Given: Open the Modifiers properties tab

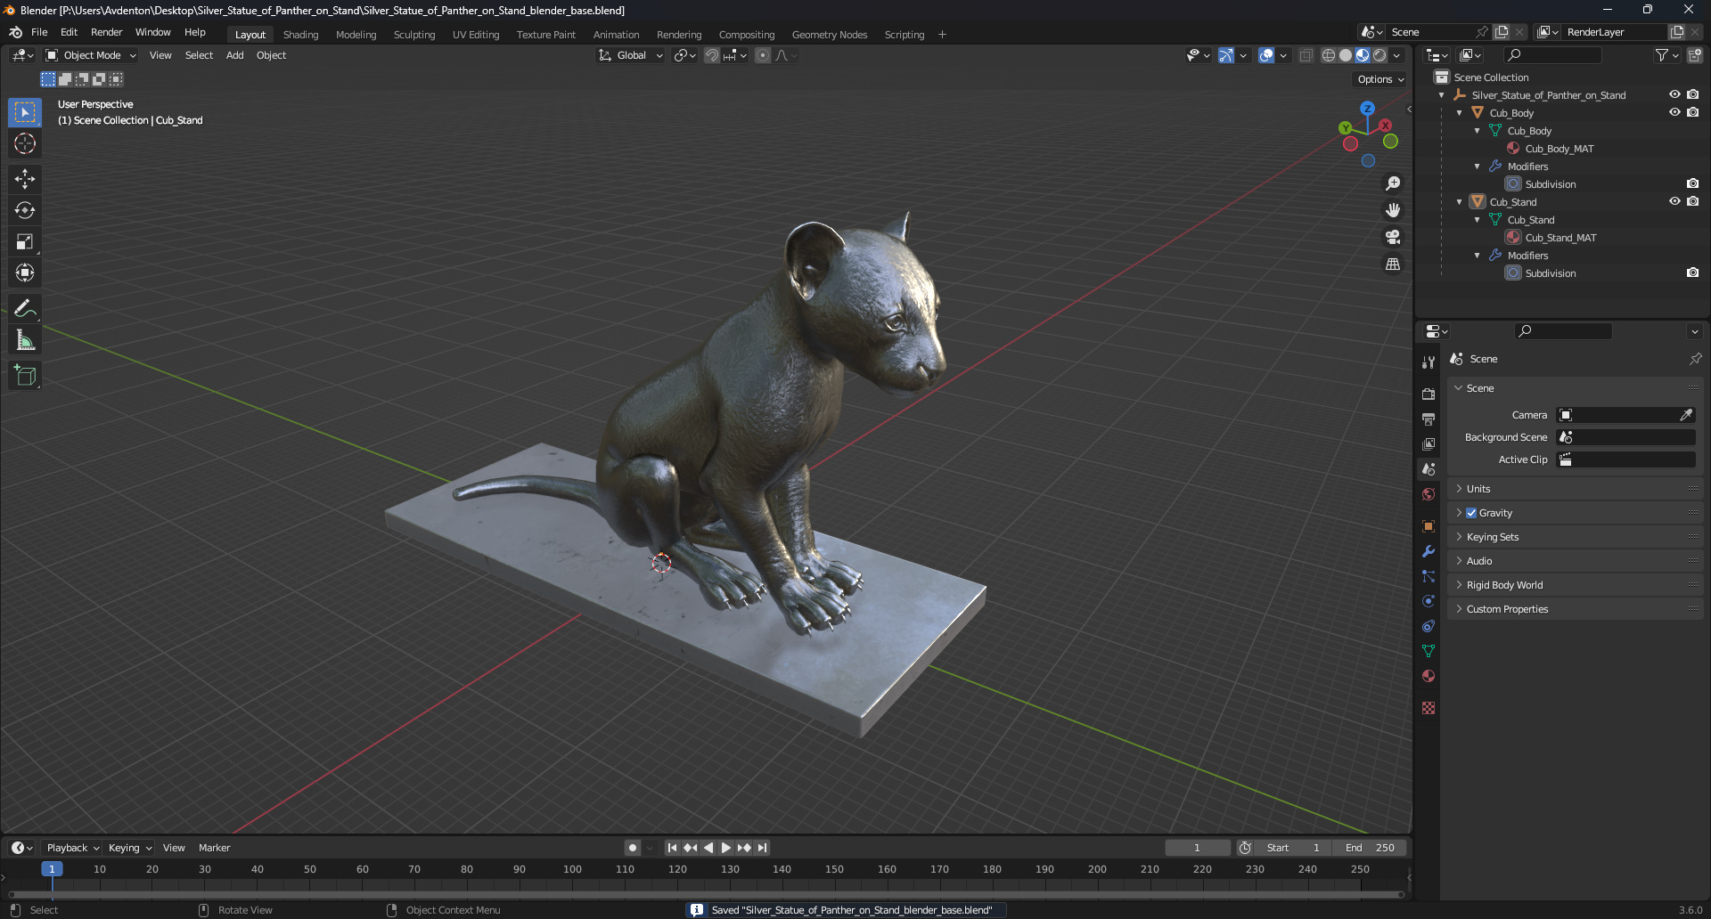Looking at the screenshot, I should pyautogui.click(x=1429, y=551).
